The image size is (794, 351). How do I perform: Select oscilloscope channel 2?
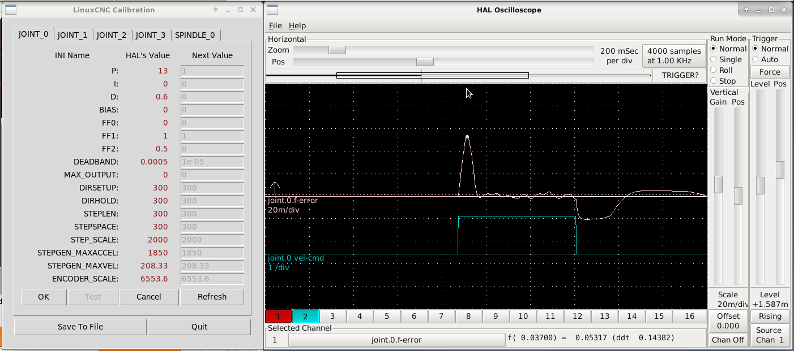pyautogui.click(x=305, y=317)
